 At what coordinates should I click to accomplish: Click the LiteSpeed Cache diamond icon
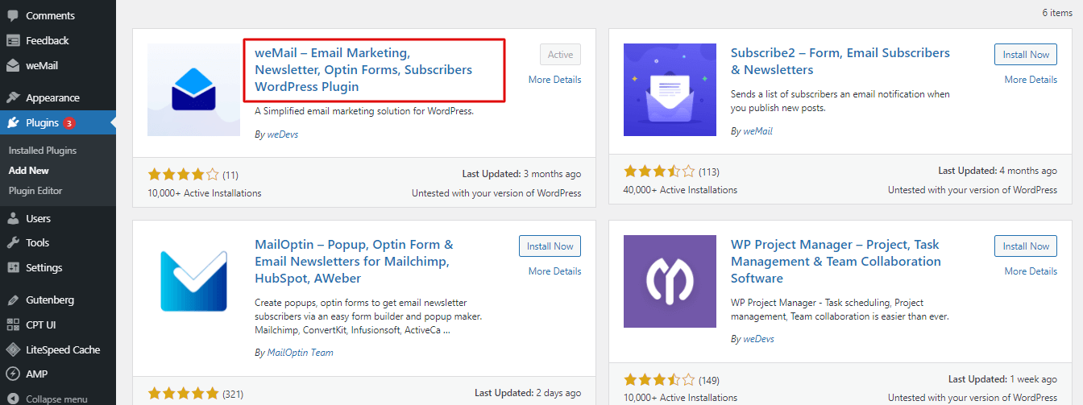click(x=13, y=349)
